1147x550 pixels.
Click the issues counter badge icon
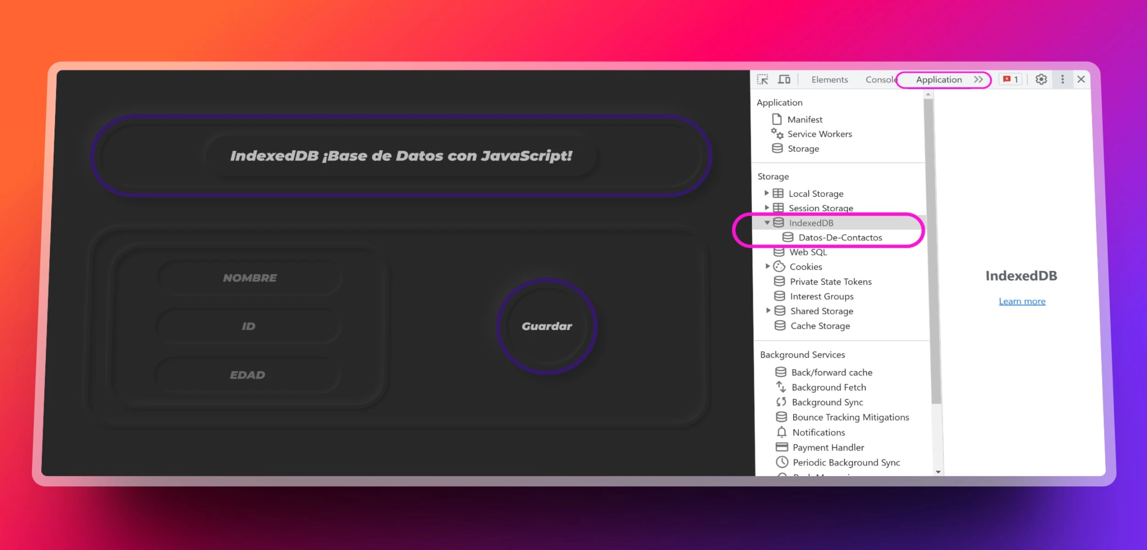[1010, 79]
